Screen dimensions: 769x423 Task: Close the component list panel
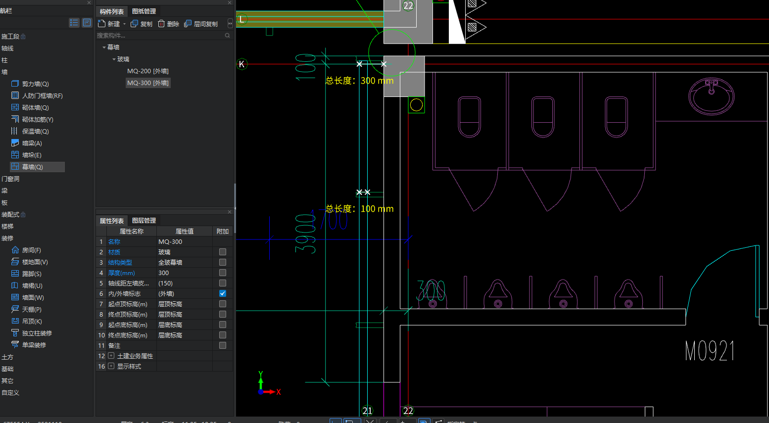[230, 3]
